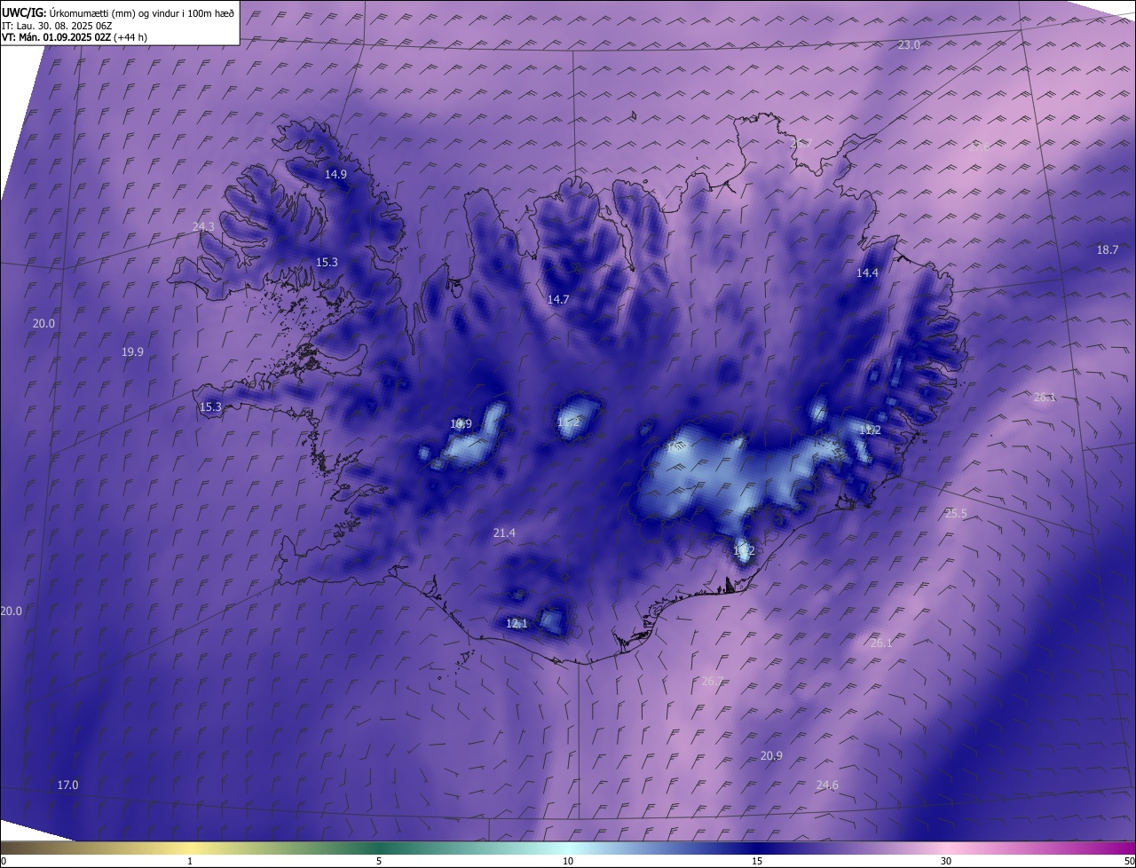The height and width of the screenshot is (868, 1136).
Task: Click the map title 'Úrkomumætti (mm) og vindur í 100m hæð'
Action: click(x=141, y=13)
